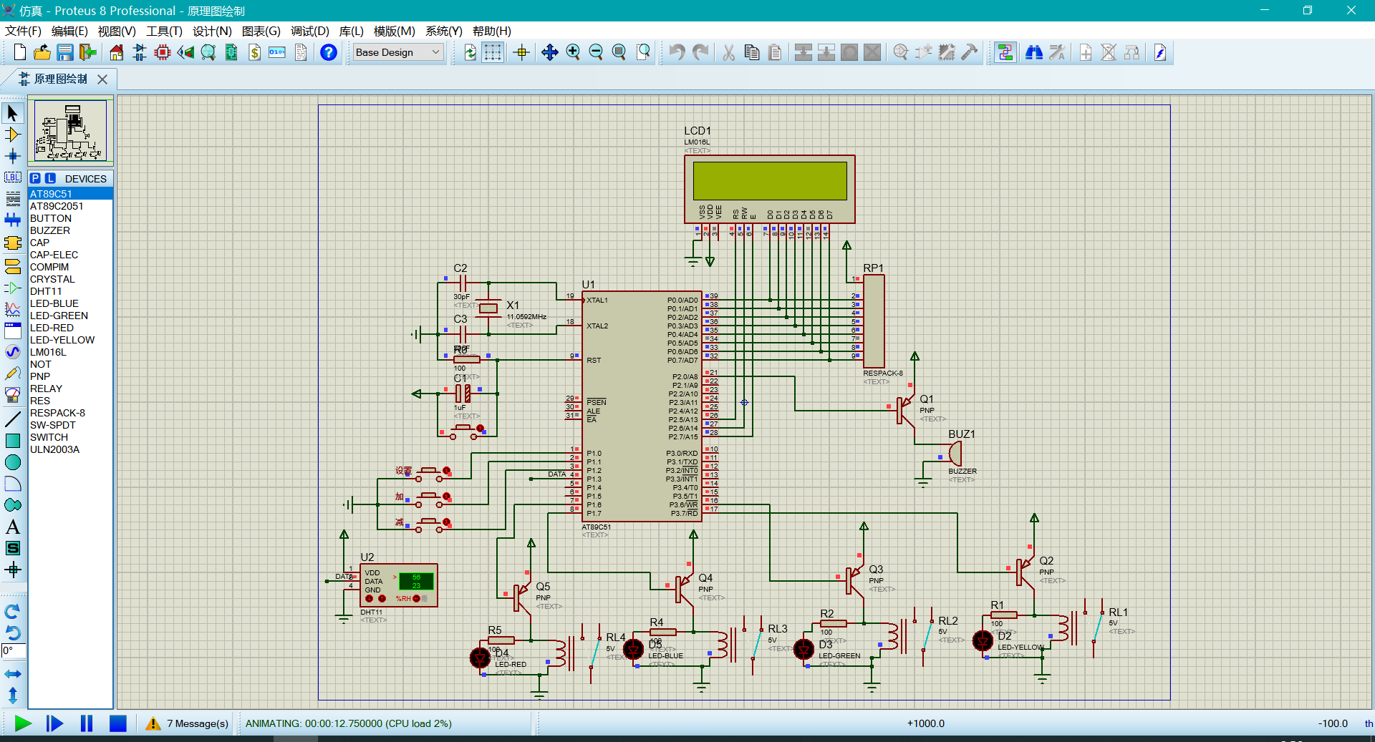Screen dimensions: 1375x742
Task: Select the Text Script mode tool
Action: click(12, 199)
